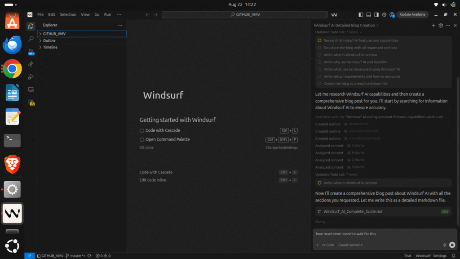Expand the Timeline section

(82, 47)
